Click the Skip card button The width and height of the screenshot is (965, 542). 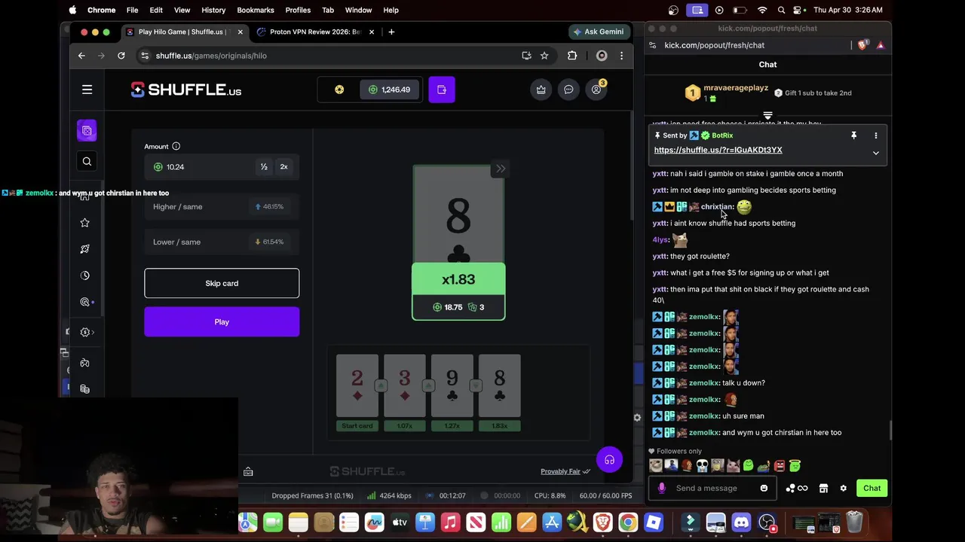point(222,283)
